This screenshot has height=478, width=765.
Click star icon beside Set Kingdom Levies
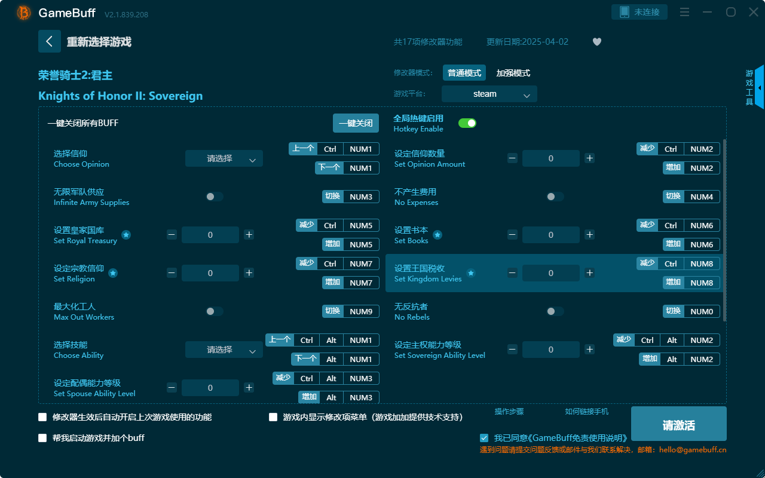click(471, 273)
